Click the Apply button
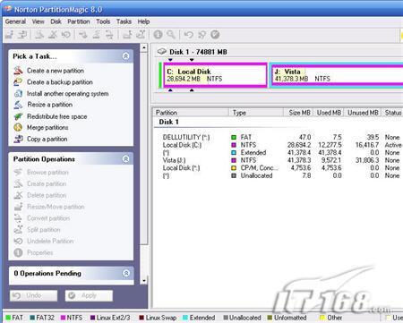The image size is (403, 323). (x=89, y=295)
